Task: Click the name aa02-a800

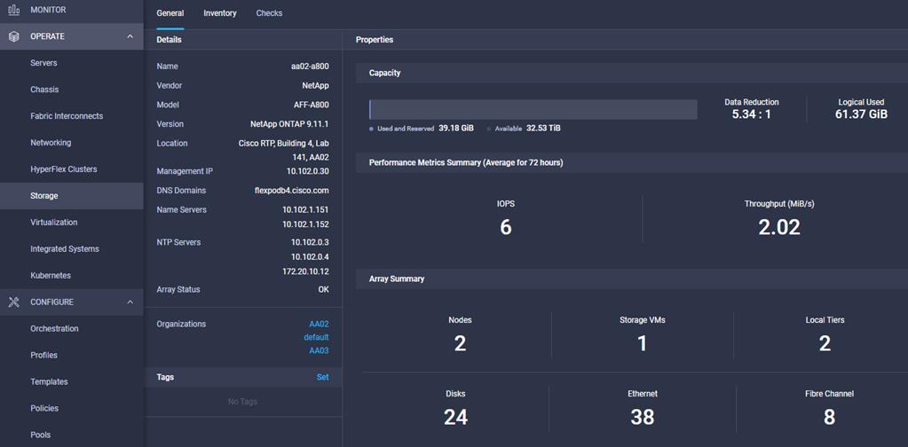Action: point(310,67)
